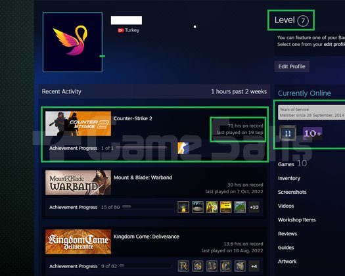Click the first Warband achievement icon
The width and height of the screenshot is (345, 276).
pos(183,207)
